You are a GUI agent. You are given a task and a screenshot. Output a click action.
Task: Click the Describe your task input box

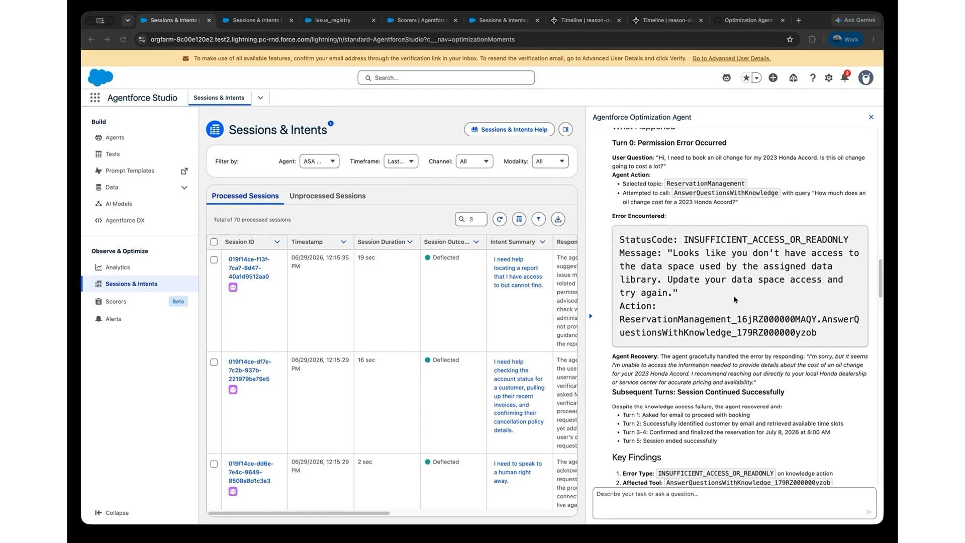[x=734, y=503]
